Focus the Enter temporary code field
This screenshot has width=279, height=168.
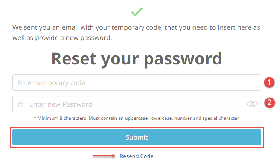pos(137,82)
